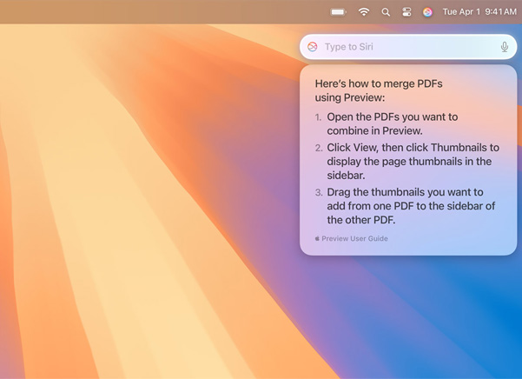Click the microphone icon in Siri field
Viewport: 522px width, 379px height.
(x=505, y=47)
